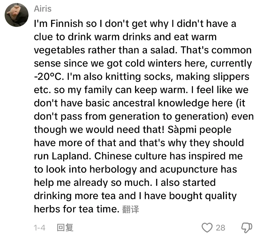Like Airis's comment with the heart icon
Viewport: 259px width, 238px height.
pos(207,227)
